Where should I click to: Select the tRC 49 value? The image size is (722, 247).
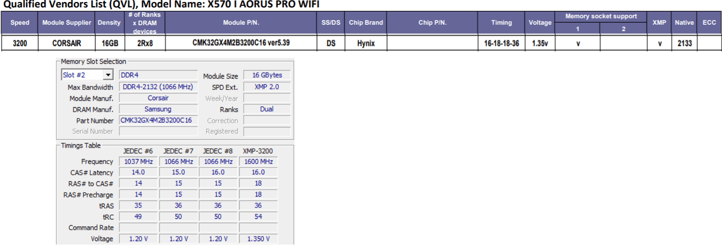pos(138,216)
